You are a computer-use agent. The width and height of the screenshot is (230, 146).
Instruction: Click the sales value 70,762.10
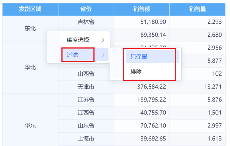153,126
